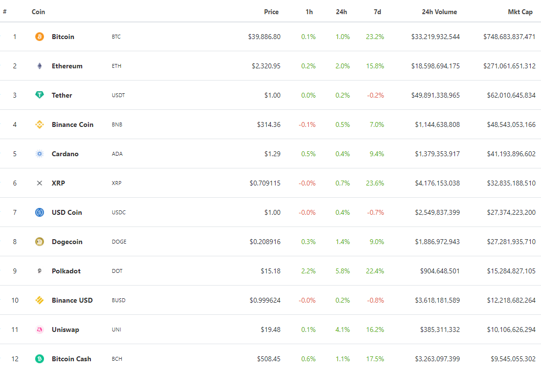Click the BTC ticker symbol
Image resolution: width=541 pixels, height=371 pixels.
click(x=116, y=37)
